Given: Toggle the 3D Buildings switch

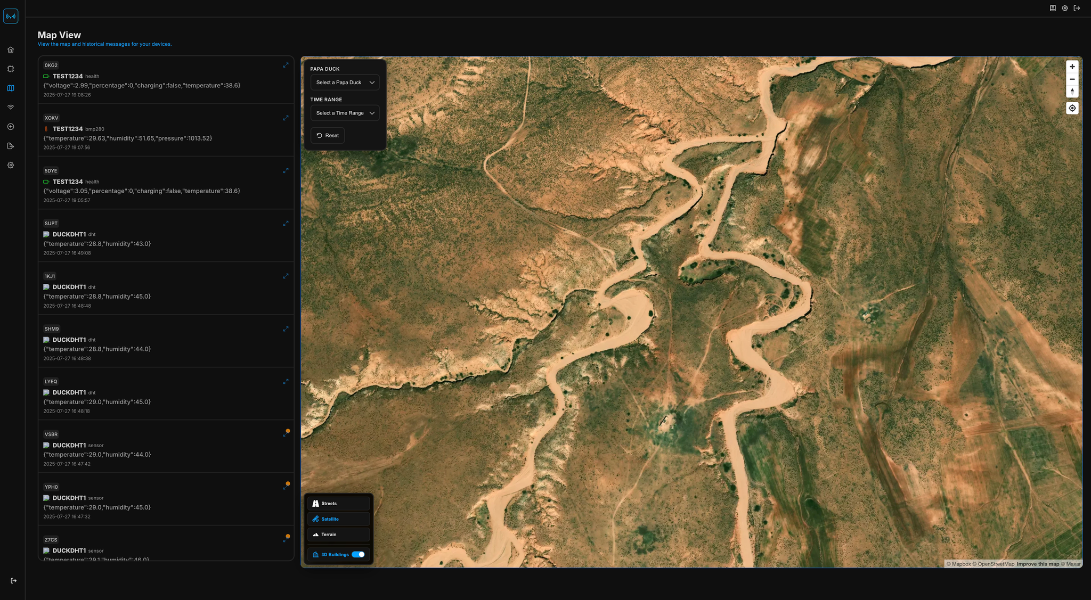Looking at the screenshot, I should pyautogui.click(x=358, y=554).
